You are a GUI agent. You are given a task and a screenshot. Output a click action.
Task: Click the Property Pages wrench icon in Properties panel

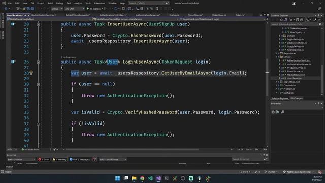282,112
